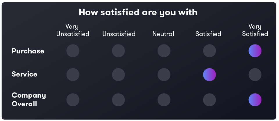Screen dimensions: 279x121
Task: Select Unsatisfied for Purchase
Action: click(118, 51)
